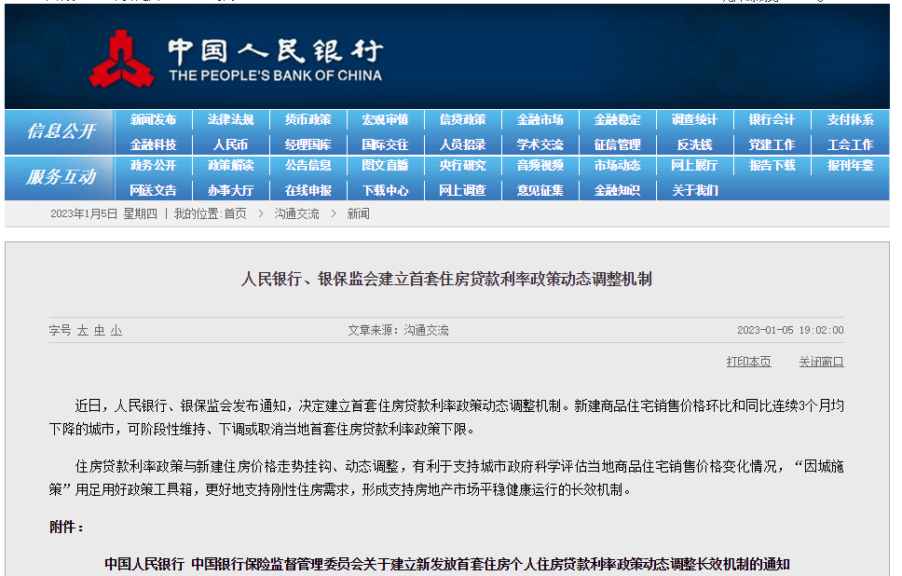Select the 调查统计 menu entry
Image resolution: width=902 pixels, height=576 pixels.
point(694,119)
